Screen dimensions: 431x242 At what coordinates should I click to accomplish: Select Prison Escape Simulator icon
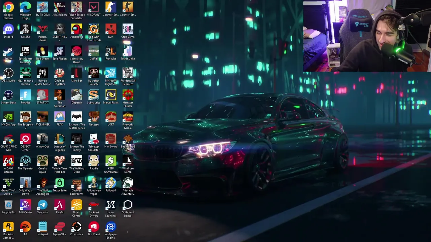point(77,7)
